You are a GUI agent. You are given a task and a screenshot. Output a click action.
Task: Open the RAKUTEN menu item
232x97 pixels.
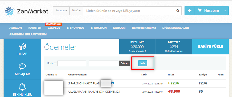35,28
